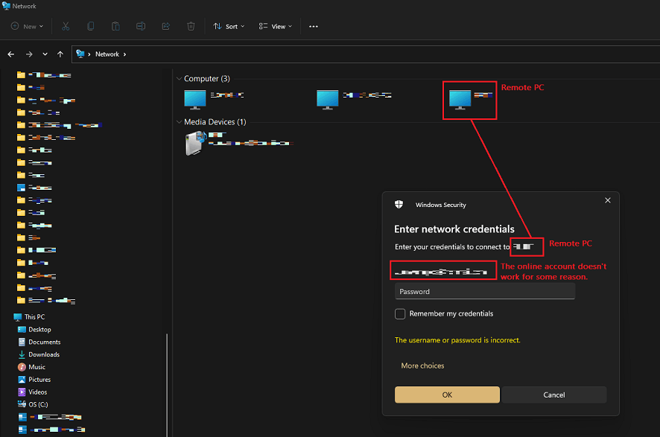Open Music in navigation pane

point(31,367)
